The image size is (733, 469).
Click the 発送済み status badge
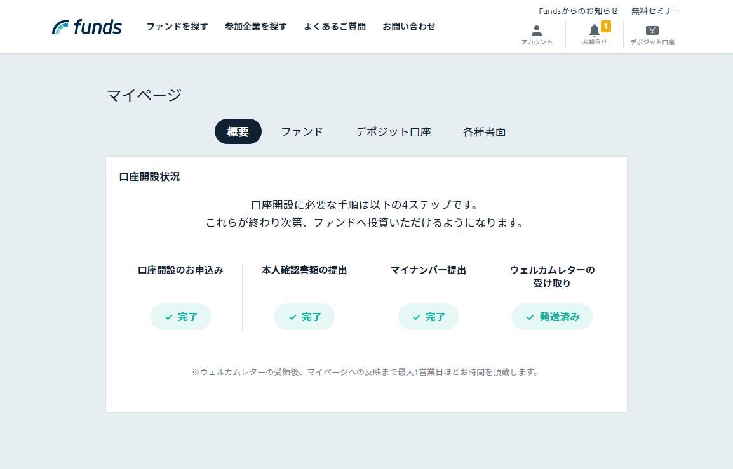[x=553, y=317]
